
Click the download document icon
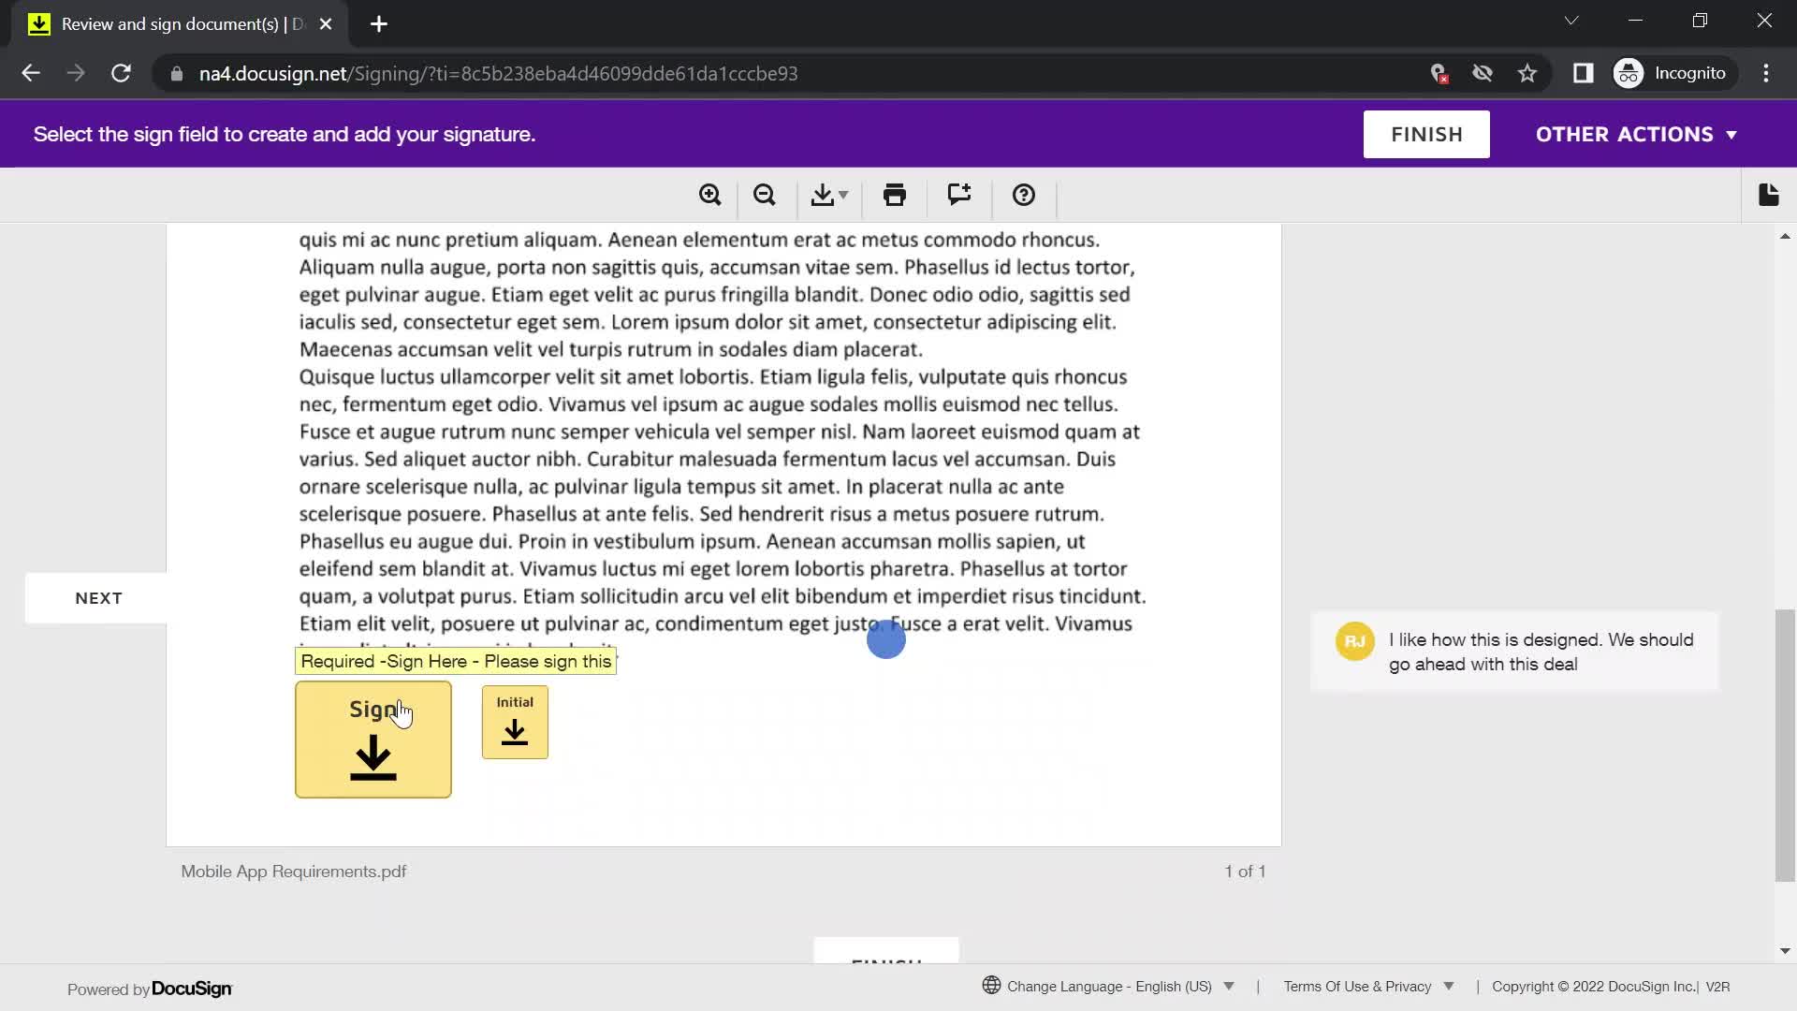(828, 195)
